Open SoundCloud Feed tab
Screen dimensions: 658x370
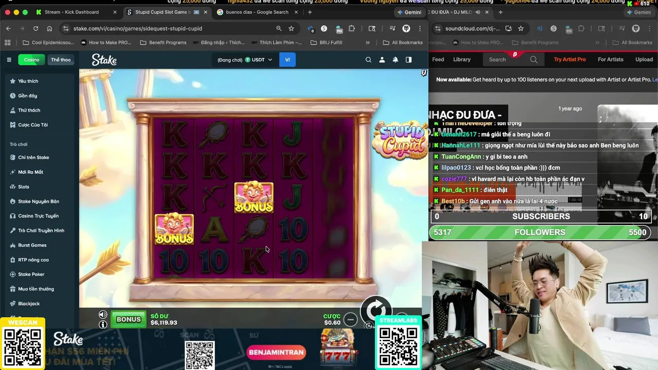(x=438, y=60)
